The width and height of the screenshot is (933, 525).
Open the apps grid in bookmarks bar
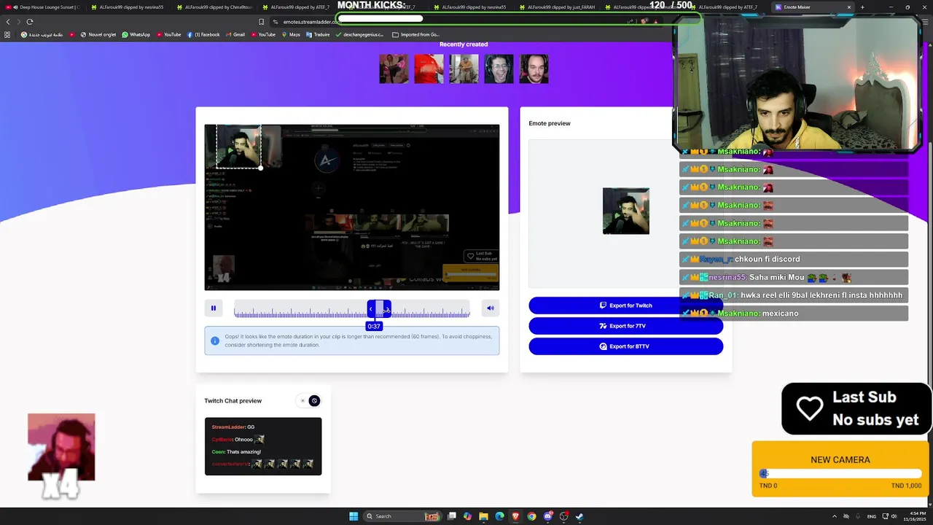(7, 34)
